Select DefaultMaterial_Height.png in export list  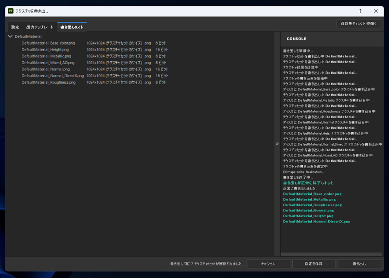pyautogui.click(x=45, y=50)
